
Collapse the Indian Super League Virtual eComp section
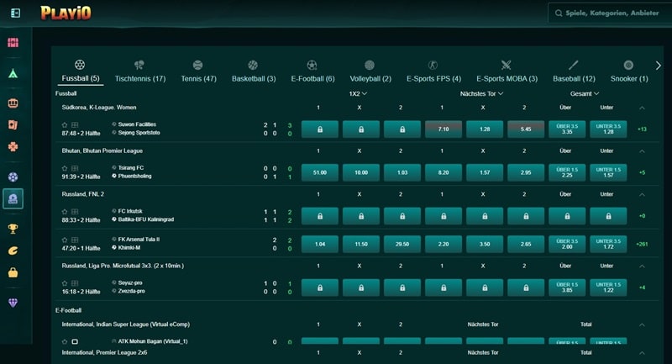pyautogui.click(x=642, y=324)
